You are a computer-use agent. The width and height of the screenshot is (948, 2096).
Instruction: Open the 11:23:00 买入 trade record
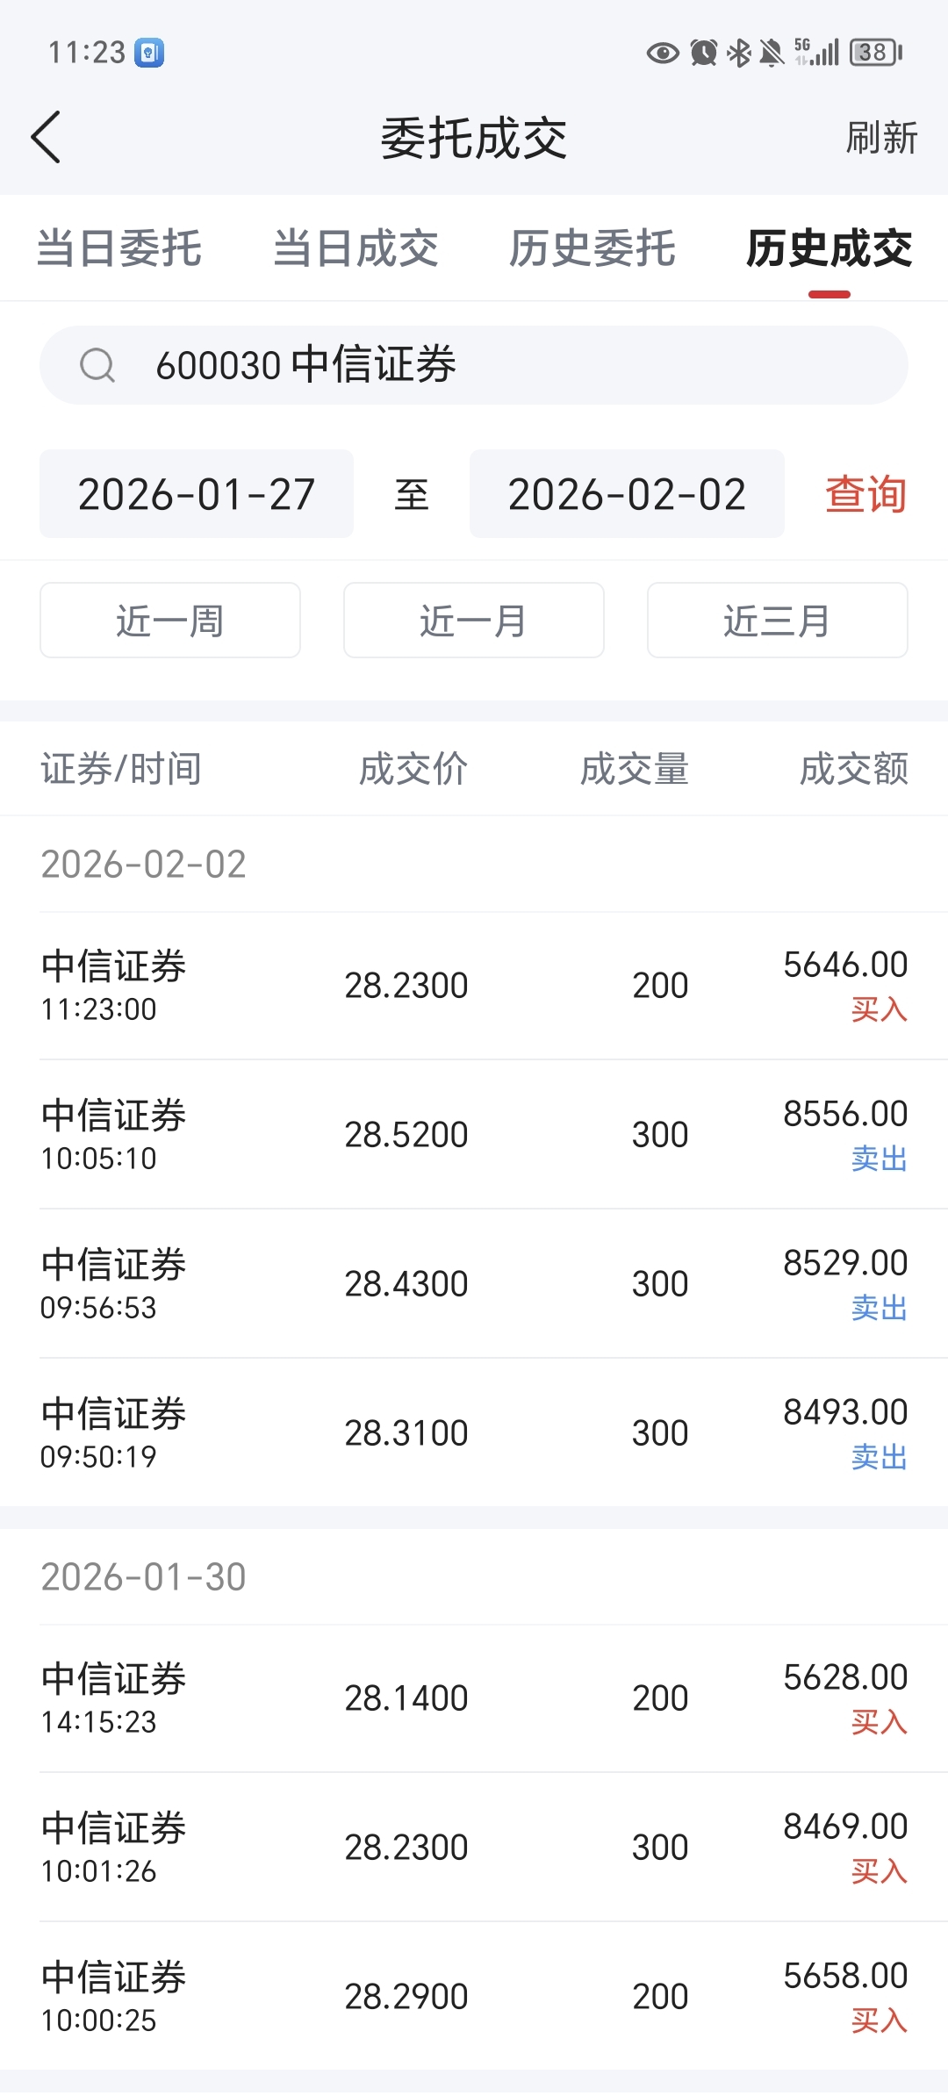pyautogui.click(x=474, y=986)
